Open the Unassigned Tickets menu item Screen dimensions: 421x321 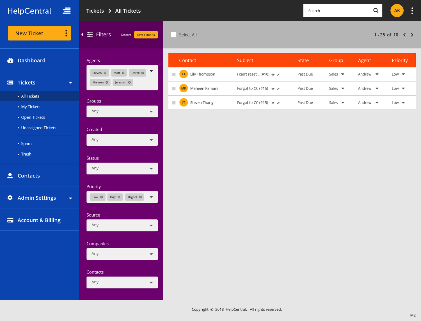38,128
